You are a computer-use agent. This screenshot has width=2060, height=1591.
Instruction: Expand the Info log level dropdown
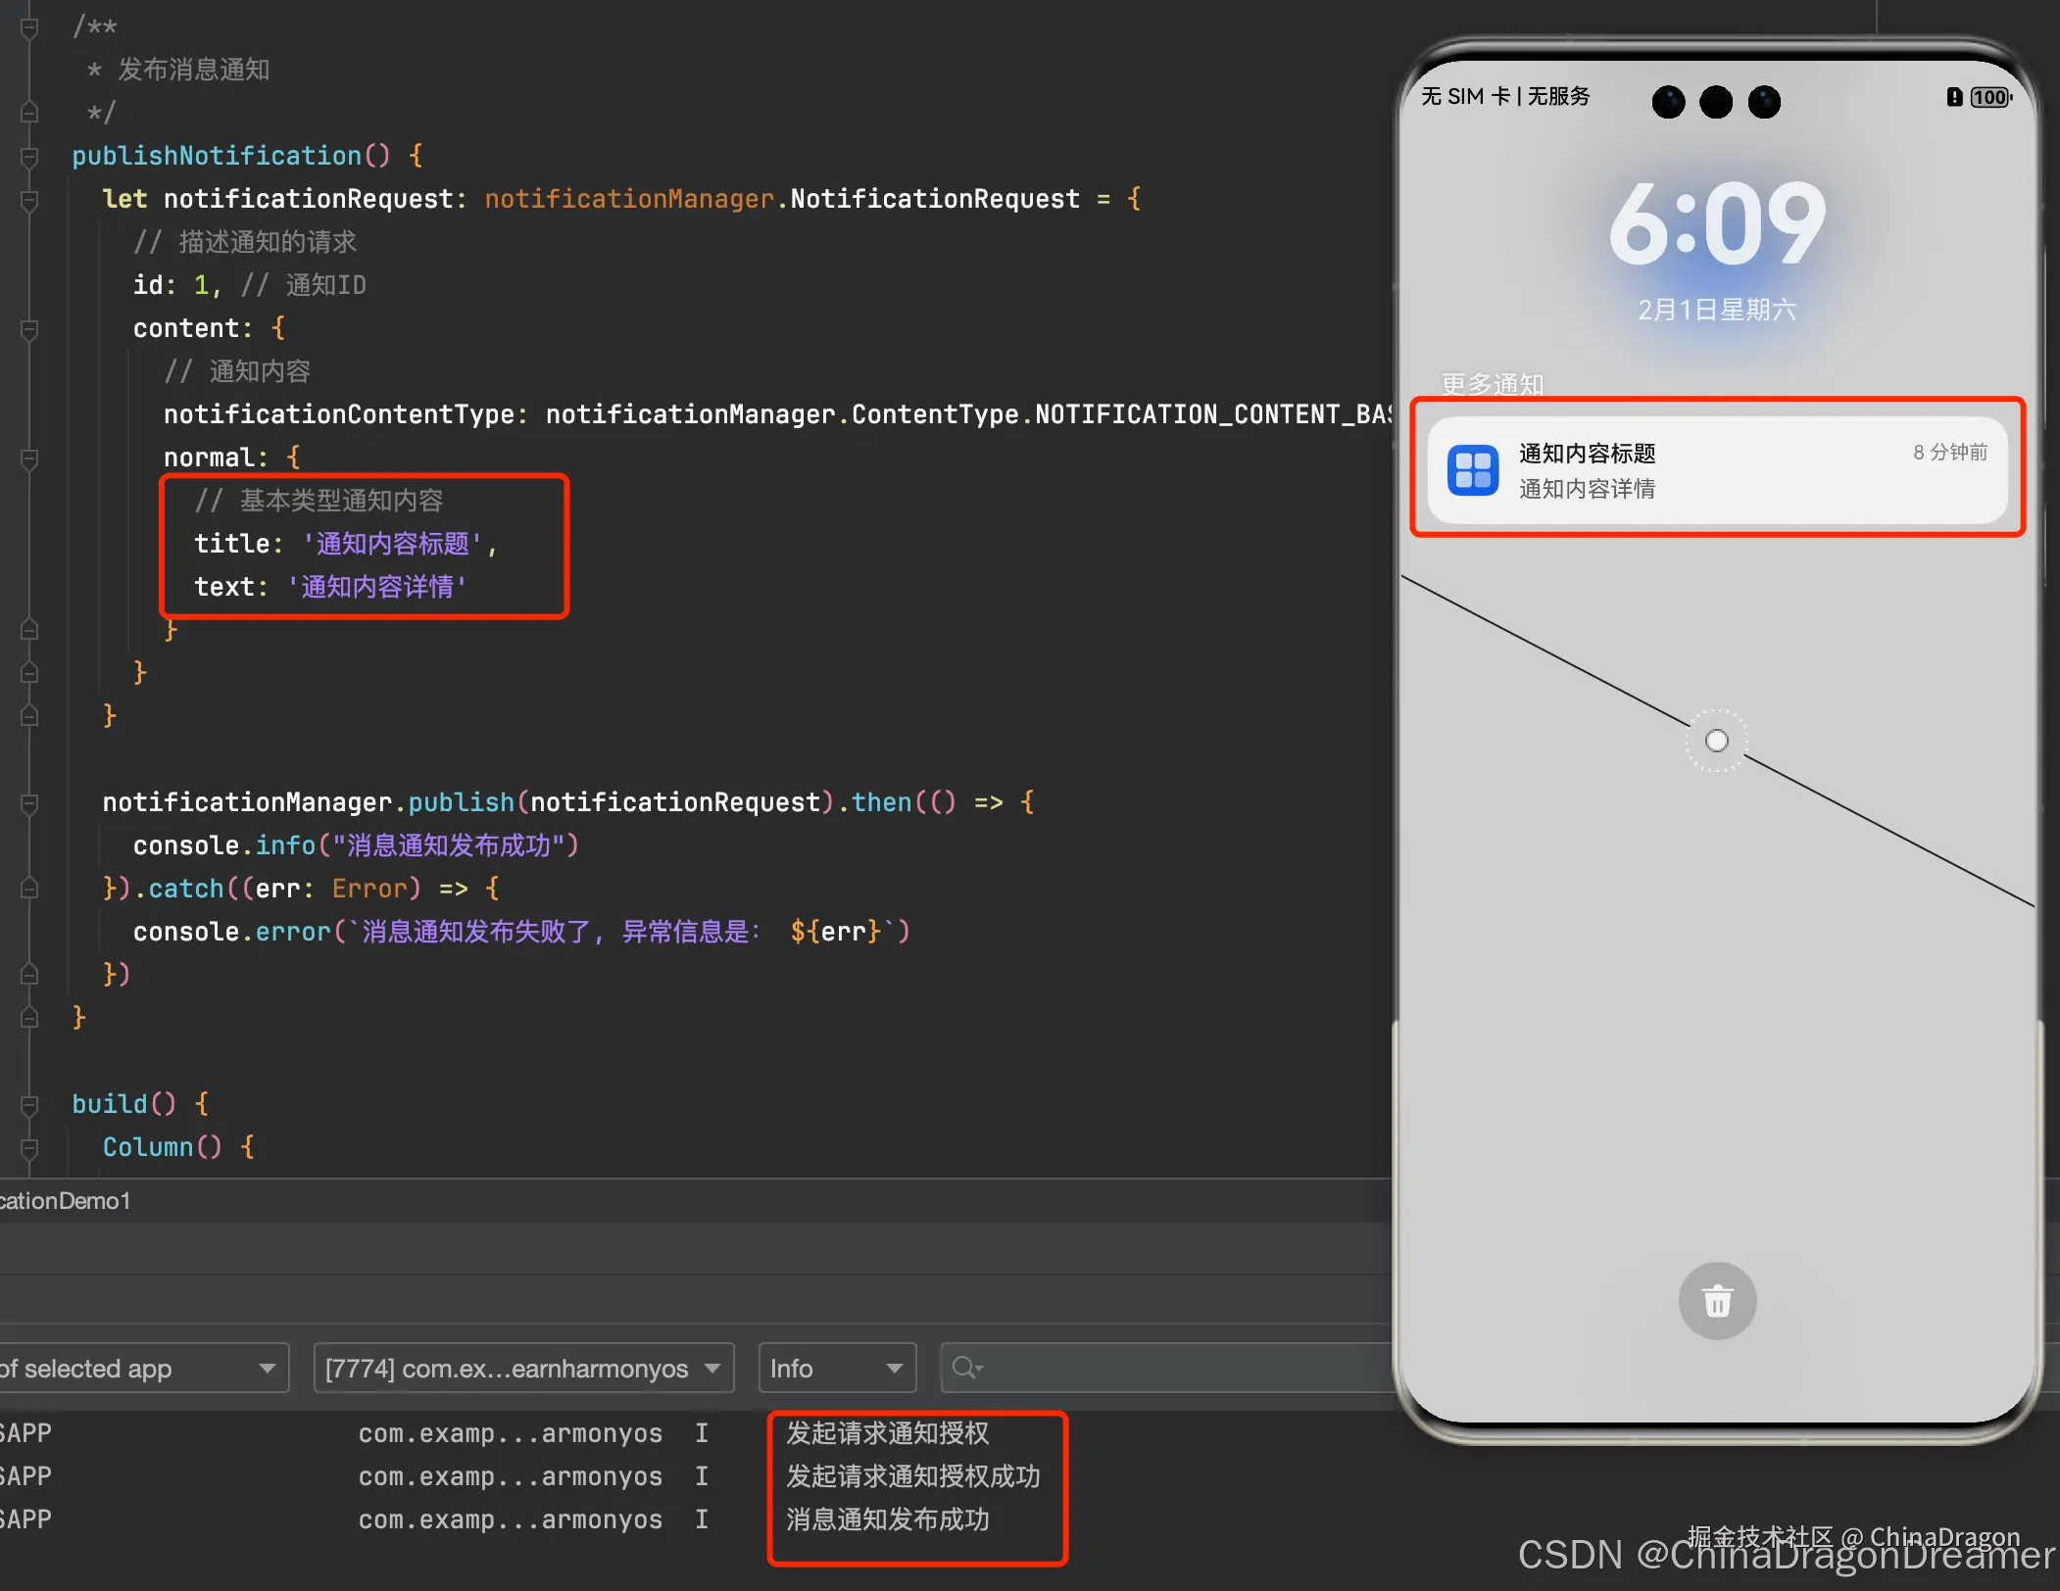click(x=836, y=1368)
